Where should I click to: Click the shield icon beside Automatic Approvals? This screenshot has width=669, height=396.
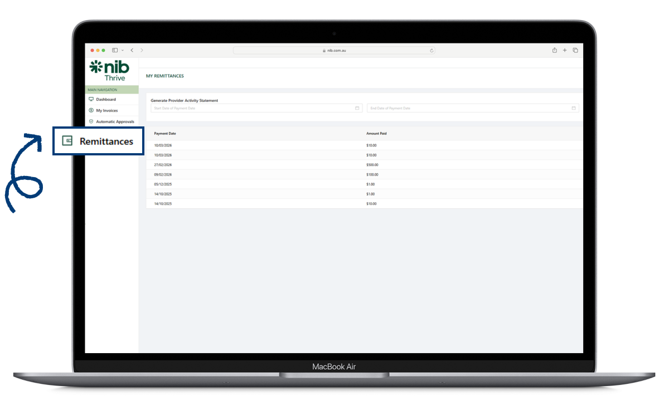[91, 121]
